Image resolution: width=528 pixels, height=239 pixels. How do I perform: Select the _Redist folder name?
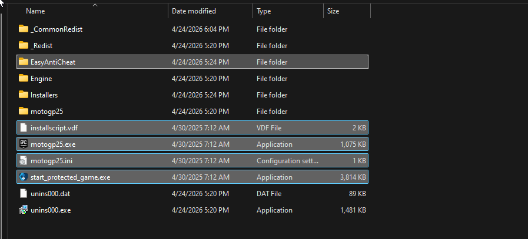click(41, 46)
